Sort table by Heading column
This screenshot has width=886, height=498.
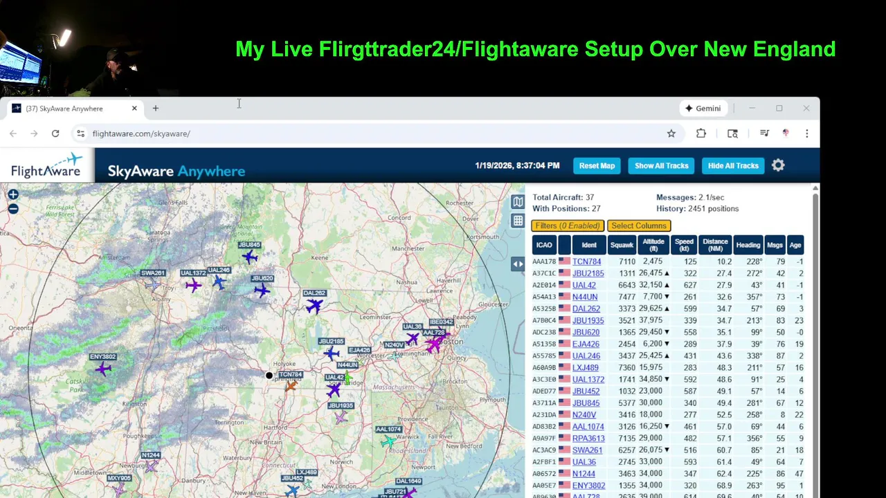pos(748,245)
